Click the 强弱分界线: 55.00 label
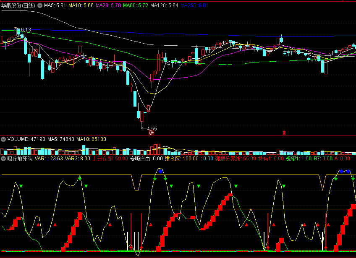Viewport: 356px width, 258px height. tap(236, 159)
